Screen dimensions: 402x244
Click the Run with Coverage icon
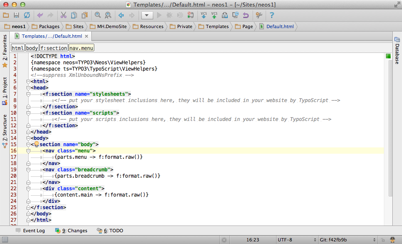[x=180, y=16]
